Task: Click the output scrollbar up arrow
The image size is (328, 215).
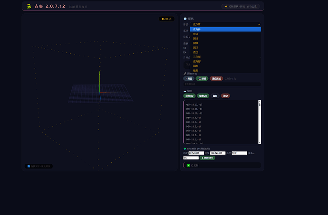Action: 260,102
